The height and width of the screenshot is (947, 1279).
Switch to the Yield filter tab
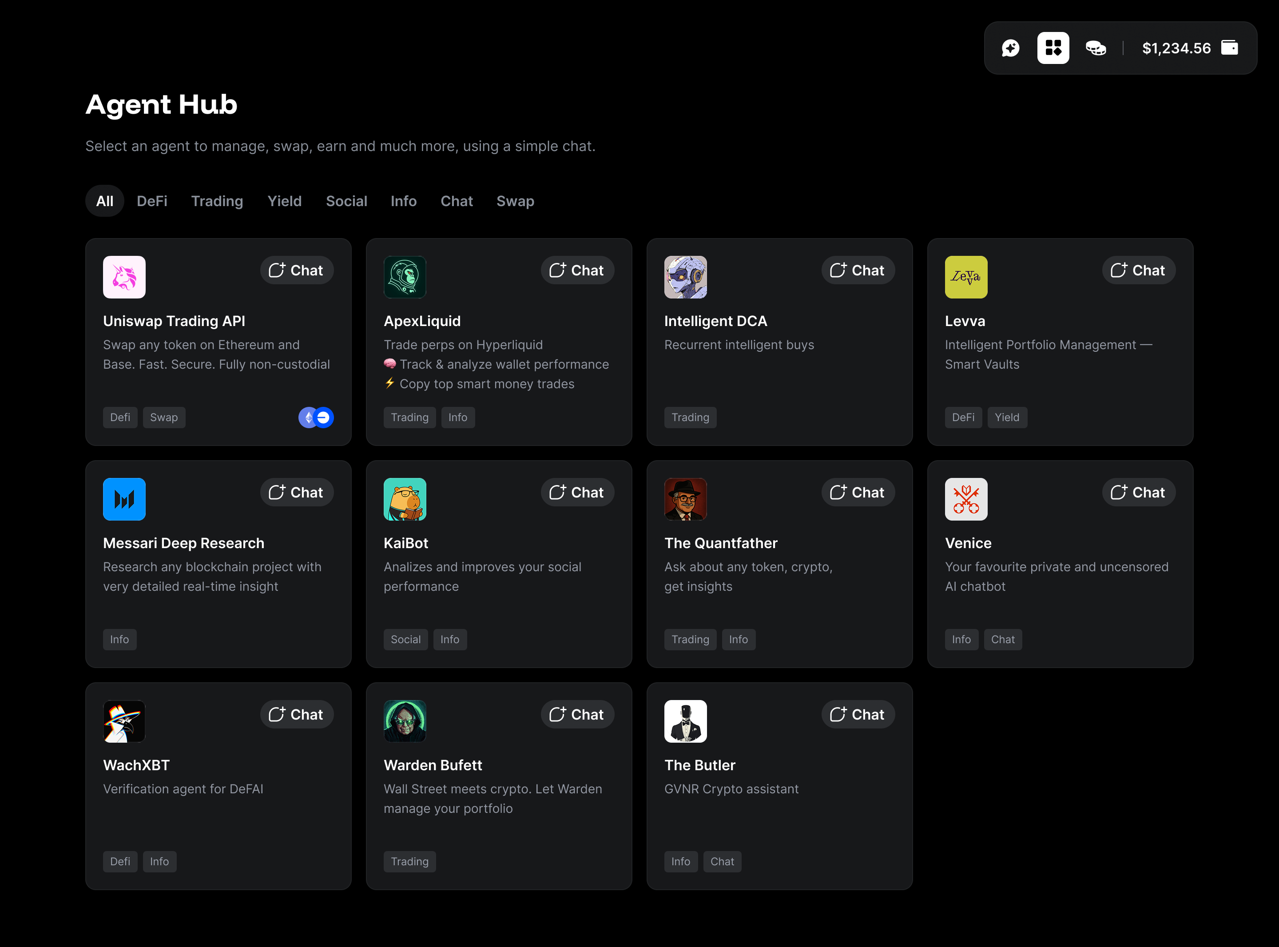pyautogui.click(x=284, y=201)
